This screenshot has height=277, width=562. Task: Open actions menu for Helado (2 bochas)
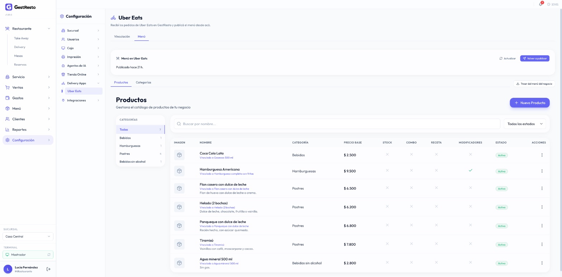[x=542, y=207]
